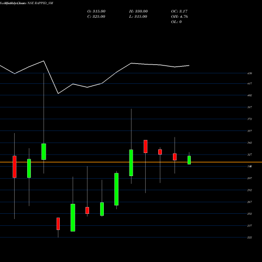
Task: Select the lowest red candle near the 237 gridline
Action: (58, 224)
